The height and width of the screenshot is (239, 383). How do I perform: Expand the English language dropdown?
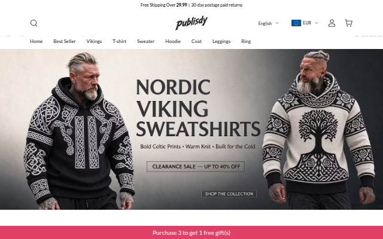click(268, 23)
